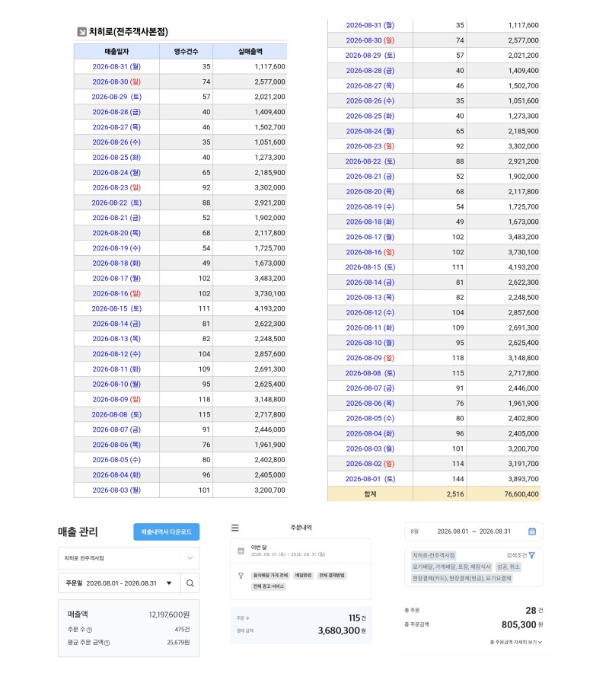Click the 28건 총 주문 value

click(534, 610)
